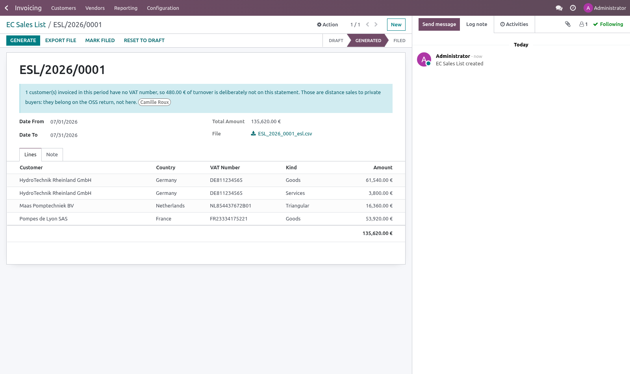Show followers count icon
The width and height of the screenshot is (630, 374).
click(584, 24)
